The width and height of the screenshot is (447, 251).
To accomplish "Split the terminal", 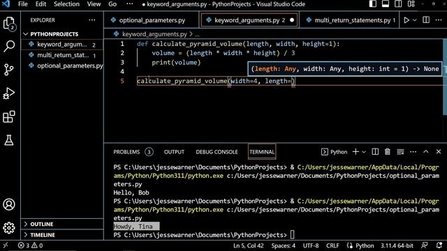I will point(375,152).
